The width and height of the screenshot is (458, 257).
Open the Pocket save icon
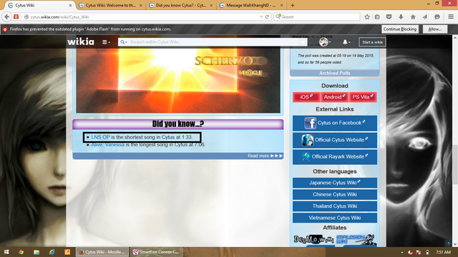(389, 17)
